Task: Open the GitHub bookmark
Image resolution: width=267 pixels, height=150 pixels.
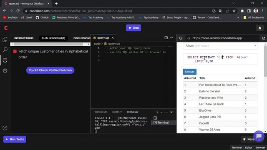Action: [x=42, y=17]
